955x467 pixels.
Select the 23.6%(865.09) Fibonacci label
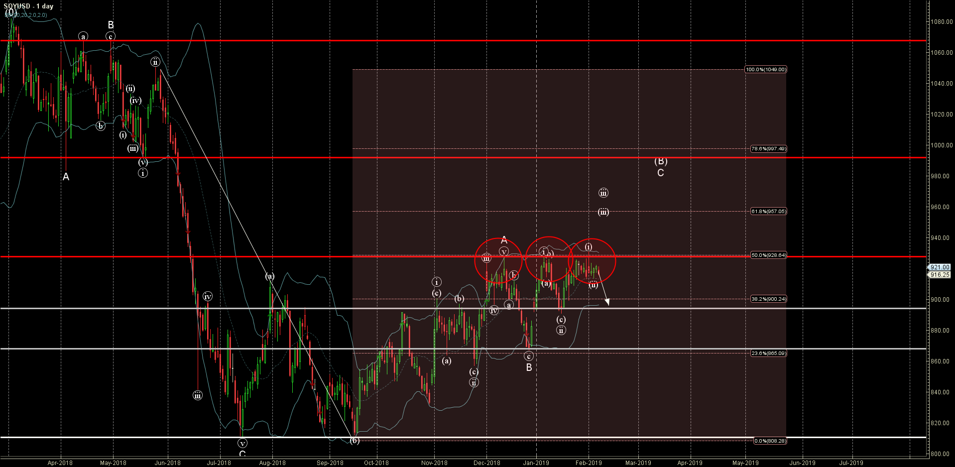click(x=768, y=353)
